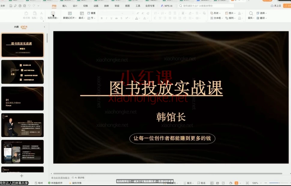Collapse the slide panel with chevron
The width and height of the screenshot is (291, 186).
tap(44, 27)
